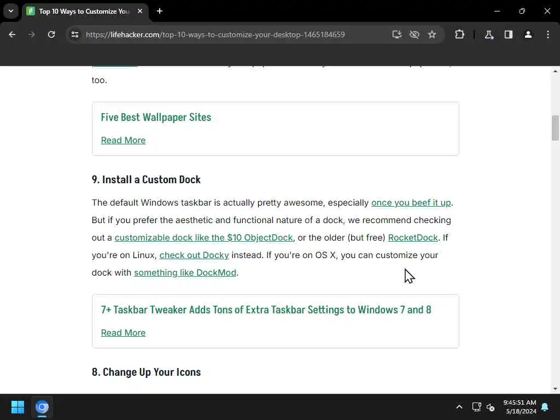Show hidden system tray icons

(x=459, y=407)
